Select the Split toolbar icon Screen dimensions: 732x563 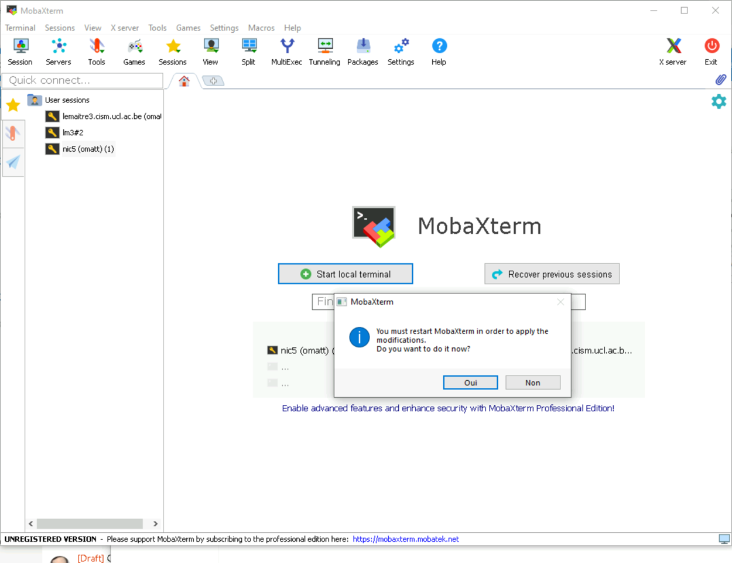tap(248, 52)
